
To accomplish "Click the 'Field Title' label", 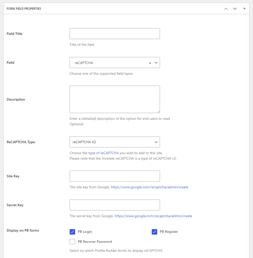I will (14, 34).
